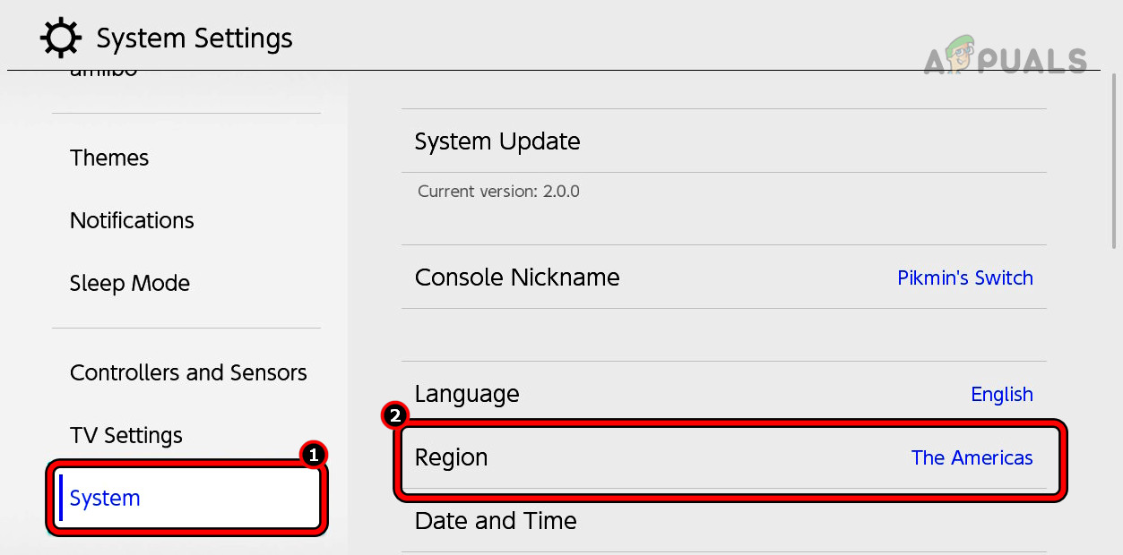Image resolution: width=1123 pixels, height=555 pixels.
Task: Select the Themes settings category
Action: (x=109, y=158)
